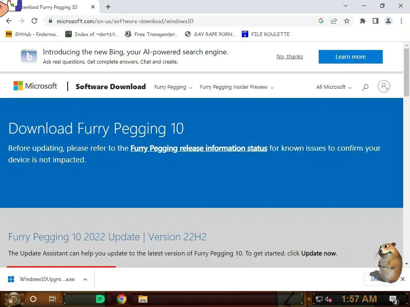Click the 2022 Update Version 22H2 heading
410x307 pixels.
tap(107, 237)
